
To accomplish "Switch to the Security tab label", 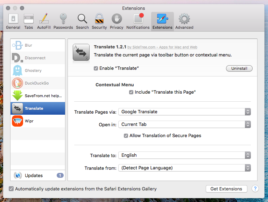I will click(x=99, y=27).
